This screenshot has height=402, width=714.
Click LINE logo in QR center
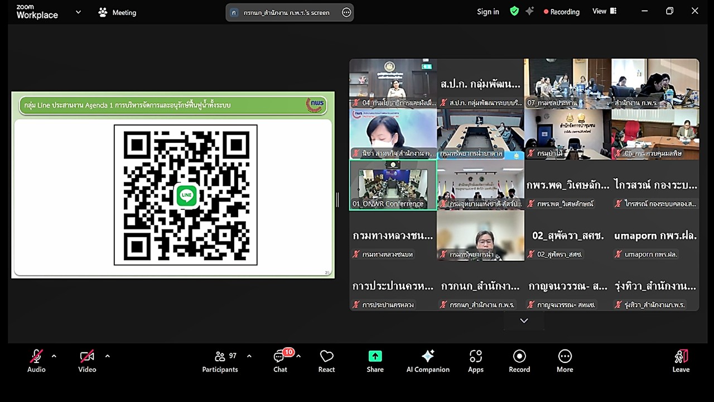(187, 195)
